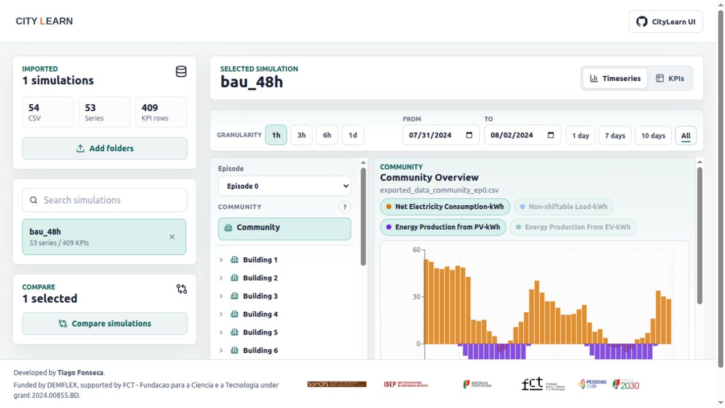
Task: Click the SoftCPS logo in footer
Action: (x=336, y=385)
